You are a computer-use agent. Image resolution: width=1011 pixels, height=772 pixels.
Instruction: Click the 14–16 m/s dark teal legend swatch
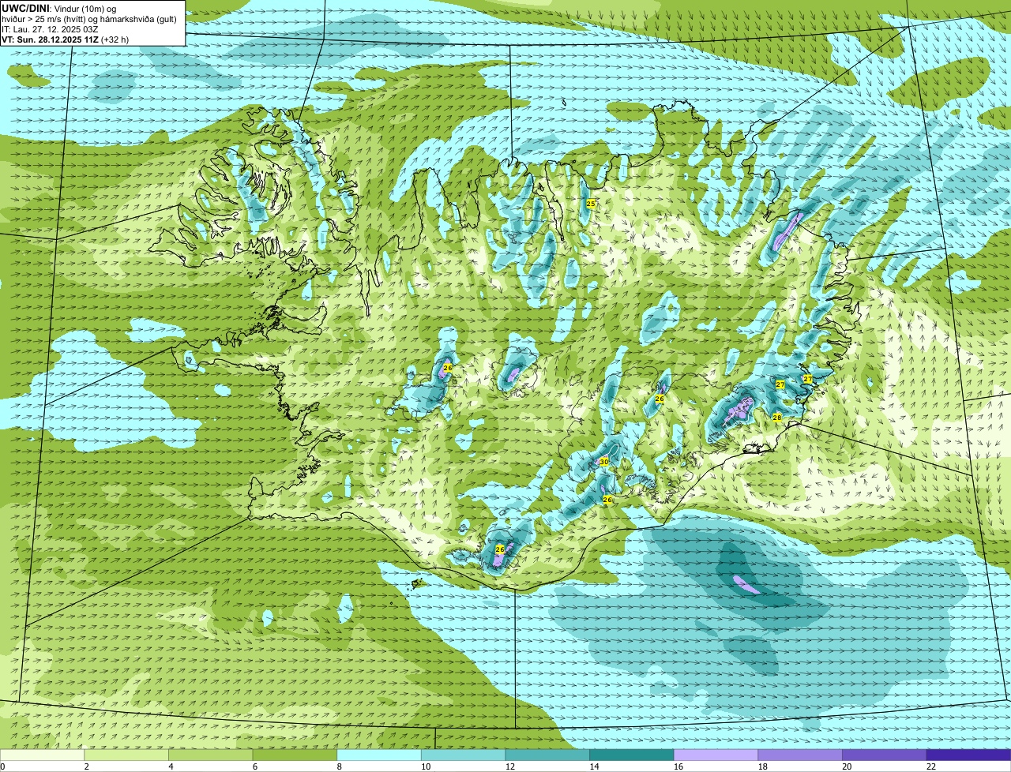point(632,755)
